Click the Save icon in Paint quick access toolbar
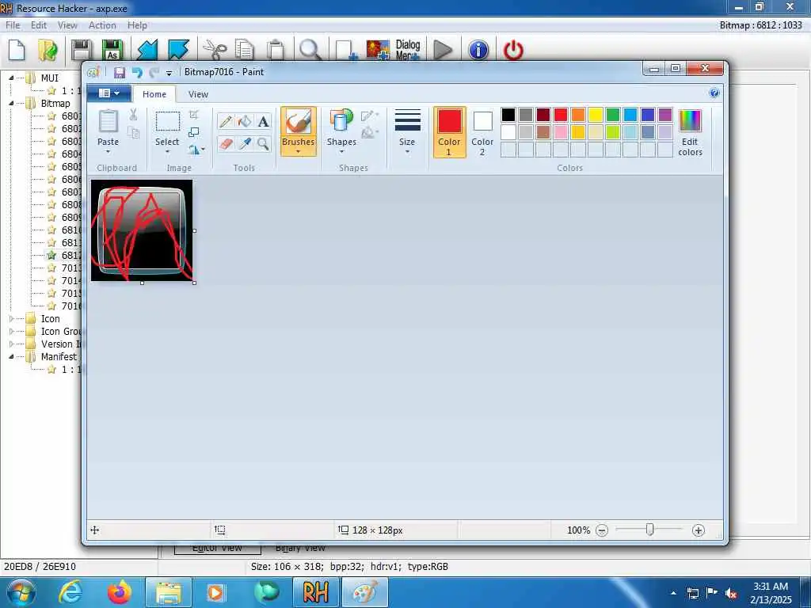The image size is (811, 608). click(120, 72)
